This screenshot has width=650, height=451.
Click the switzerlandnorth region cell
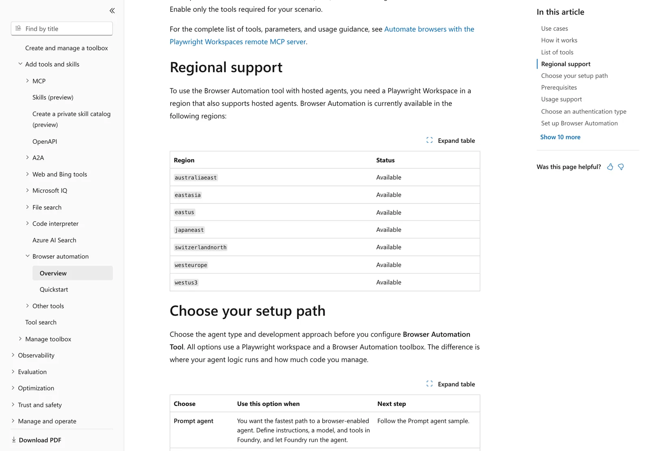pos(201,247)
